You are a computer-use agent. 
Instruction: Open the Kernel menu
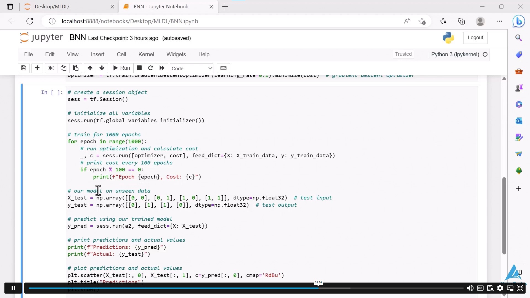pos(146,54)
